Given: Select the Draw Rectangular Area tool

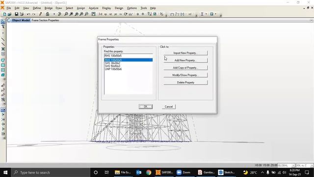Looking at the screenshot, I should point(3,65).
